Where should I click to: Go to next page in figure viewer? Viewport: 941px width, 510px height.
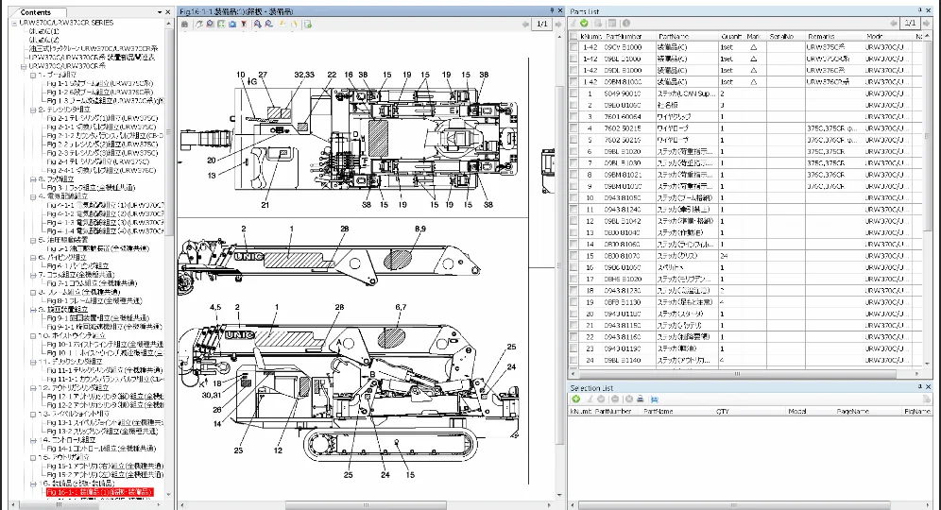(558, 23)
